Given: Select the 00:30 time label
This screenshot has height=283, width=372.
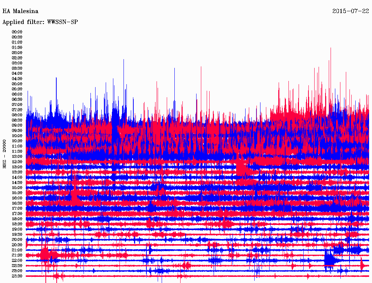Looking at the screenshot, I should (17, 37).
